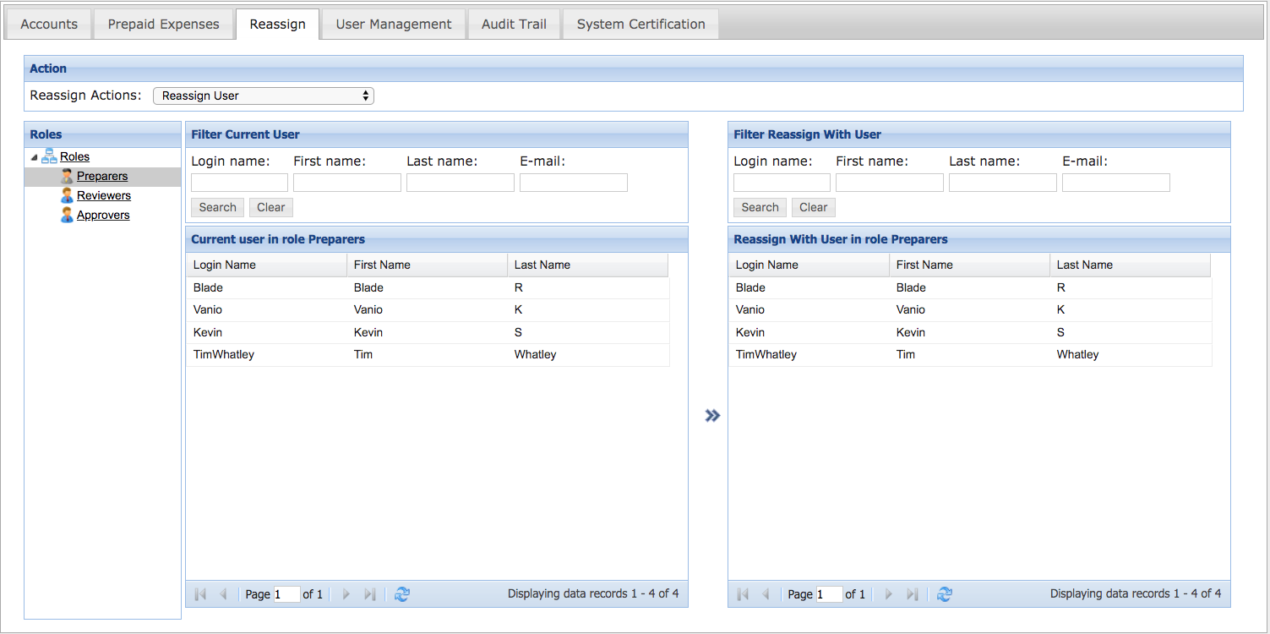Click Search in Filter Current User
Screen dimensions: 1270x634
pyautogui.click(x=217, y=207)
